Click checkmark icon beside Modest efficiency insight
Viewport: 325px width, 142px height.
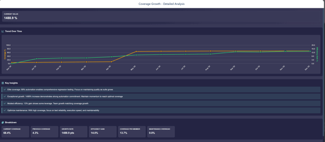click(x=4, y=103)
